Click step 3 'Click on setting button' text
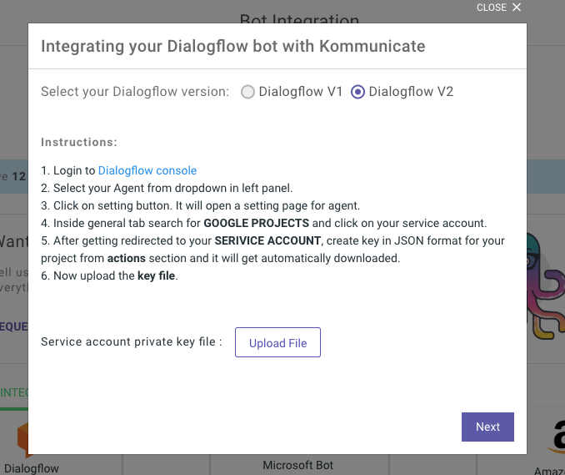The width and height of the screenshot is (565, 475). pyautogui.click(x=200, y=205)
